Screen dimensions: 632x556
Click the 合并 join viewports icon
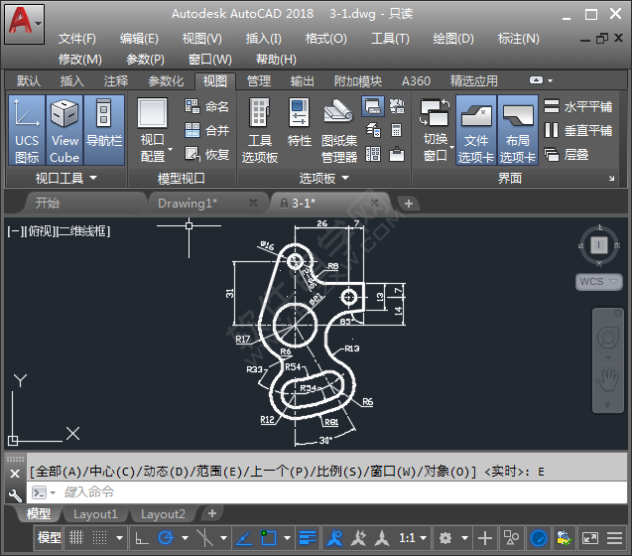(192, 130)
